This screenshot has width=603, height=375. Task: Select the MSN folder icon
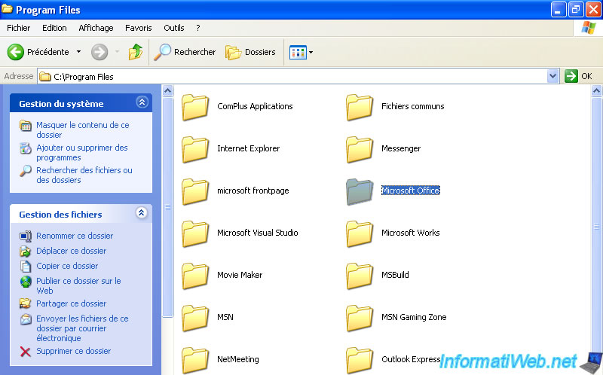point(195,318)
